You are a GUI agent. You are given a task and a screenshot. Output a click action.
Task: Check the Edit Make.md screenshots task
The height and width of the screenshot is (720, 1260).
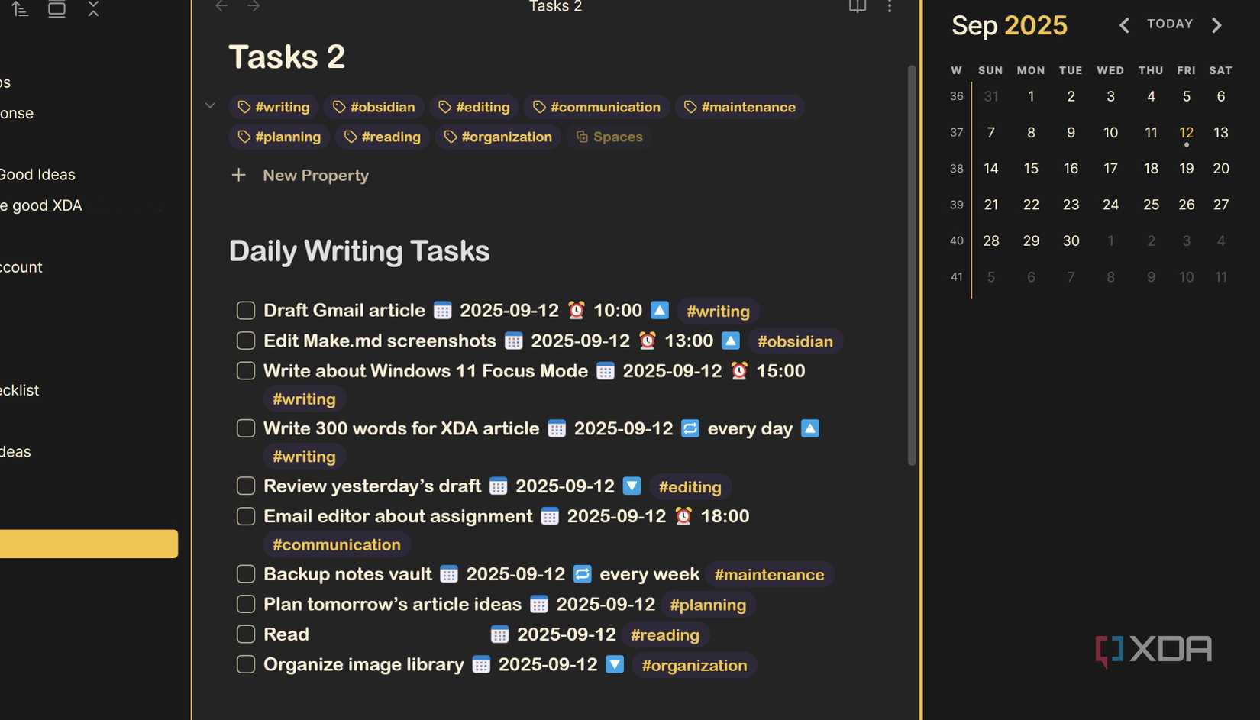pos(246,341)
